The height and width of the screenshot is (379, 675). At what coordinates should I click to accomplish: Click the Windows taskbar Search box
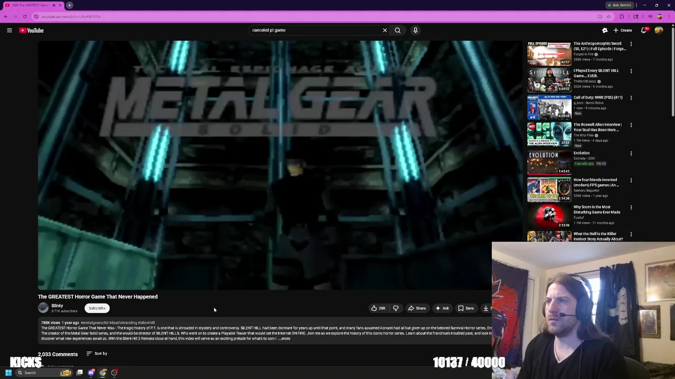point(45,373)
